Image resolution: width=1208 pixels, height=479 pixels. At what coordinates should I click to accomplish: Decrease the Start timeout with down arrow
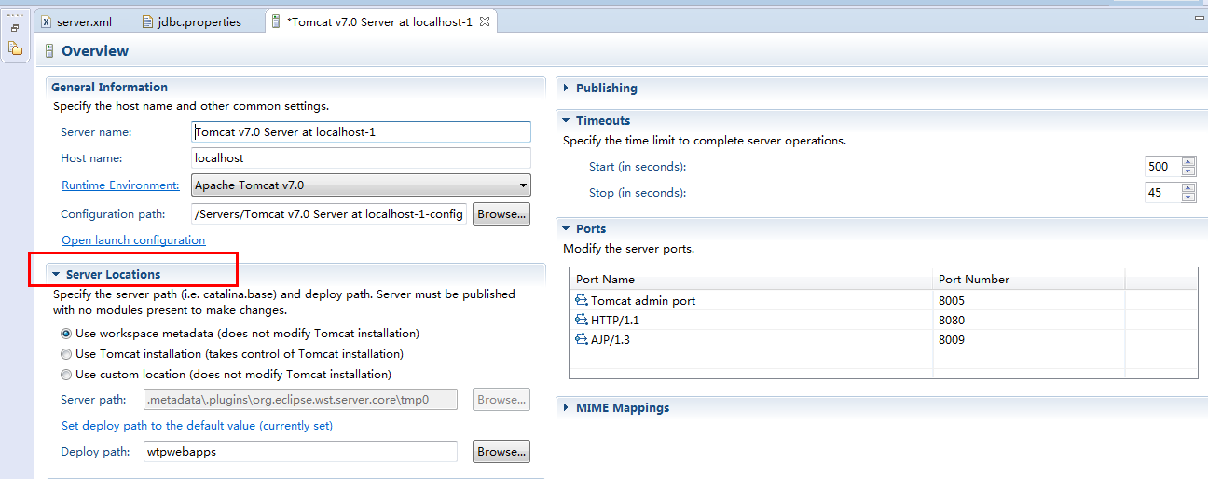pos(1187,171)
